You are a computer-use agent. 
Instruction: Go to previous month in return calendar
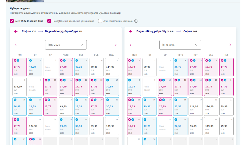[x=130, y=45]
